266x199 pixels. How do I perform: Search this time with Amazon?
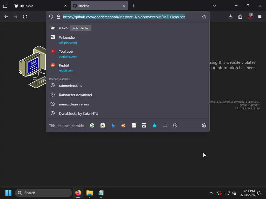pos(102,125)
